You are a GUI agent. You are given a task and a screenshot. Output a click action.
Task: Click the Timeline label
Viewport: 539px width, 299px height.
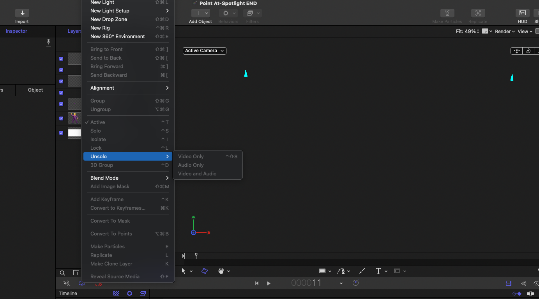tap(68, 294)
